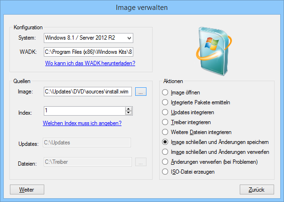
Task: Click the Index number field
Action: coord(84,111)
